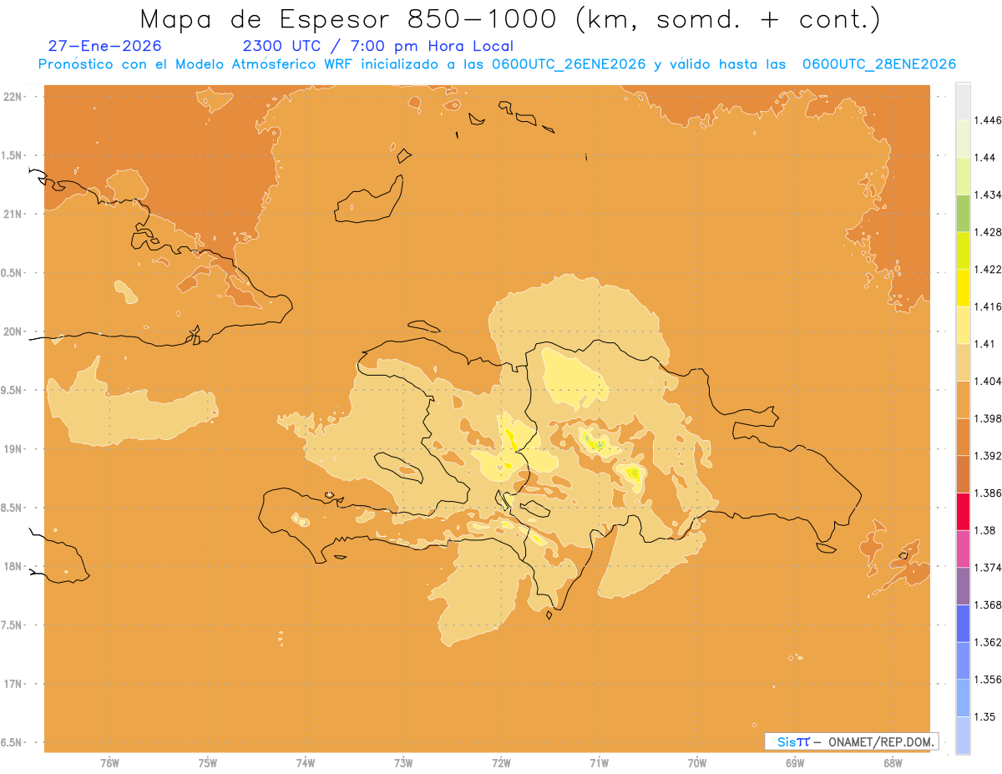Select the legend value "1.44"

[984, 157]
